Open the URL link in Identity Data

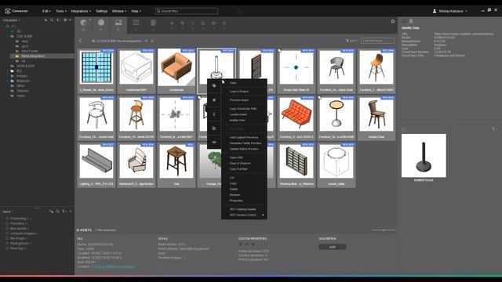click(x=464, y=34)
